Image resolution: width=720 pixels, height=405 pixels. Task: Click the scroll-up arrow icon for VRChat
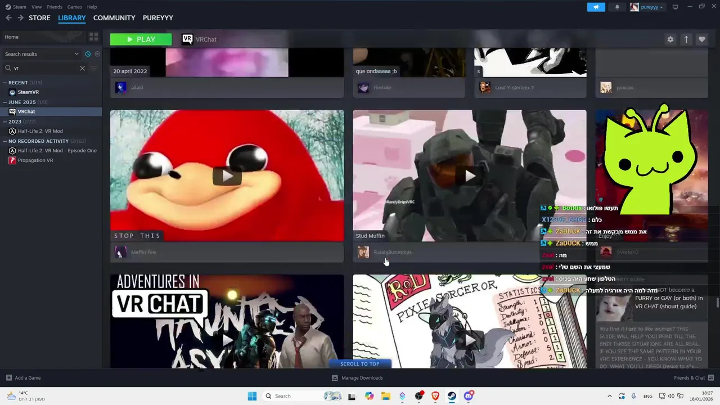point(686,39)
